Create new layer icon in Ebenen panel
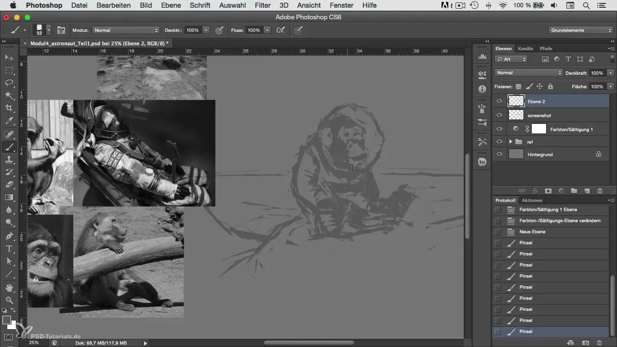 tap(587, 191)
